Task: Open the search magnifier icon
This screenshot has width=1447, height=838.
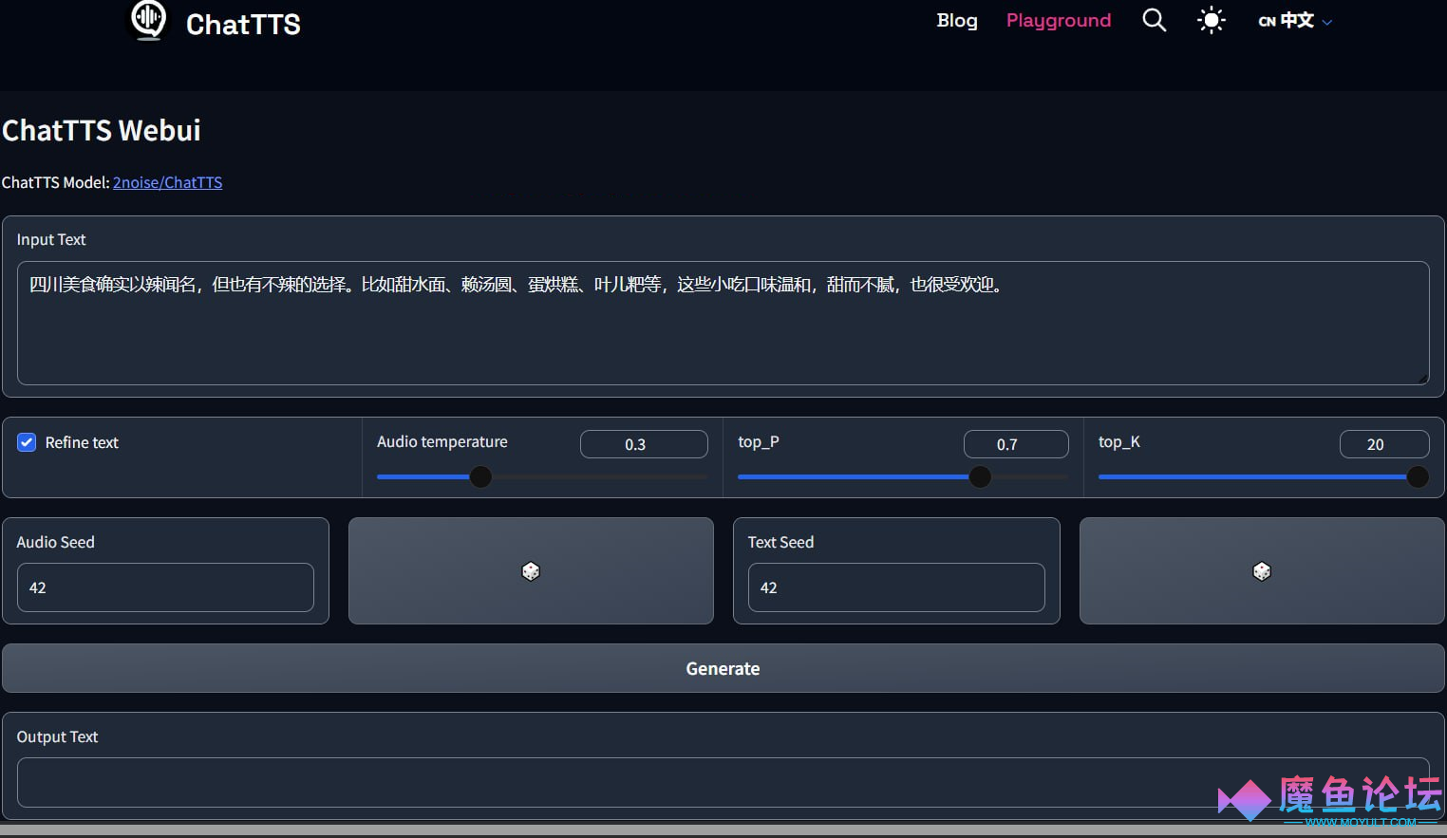Action: coord(1154,20)
